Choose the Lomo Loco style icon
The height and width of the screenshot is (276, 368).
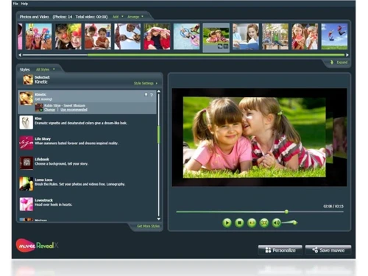click(x=26, y=183)
